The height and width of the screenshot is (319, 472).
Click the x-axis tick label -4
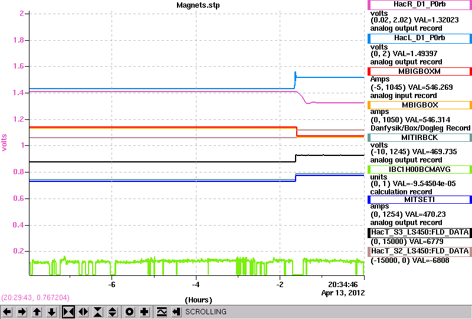[x=196, y=285]
